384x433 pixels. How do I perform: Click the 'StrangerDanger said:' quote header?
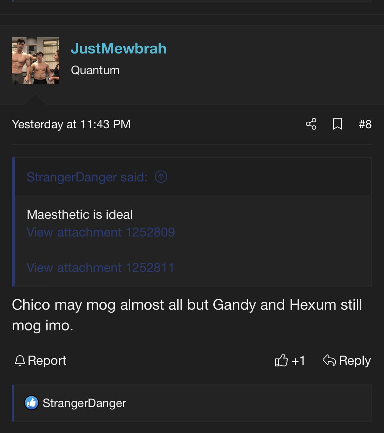coord(87,177)
